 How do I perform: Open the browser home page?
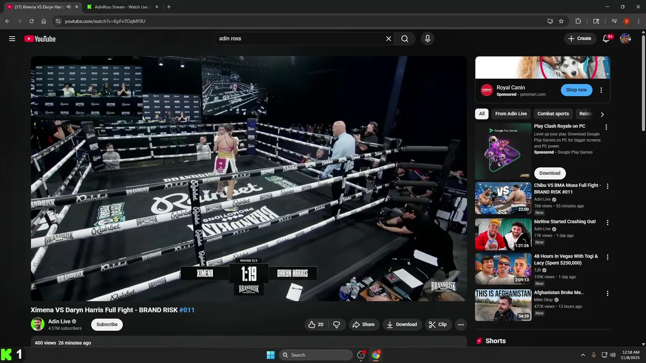pos(44,21)
